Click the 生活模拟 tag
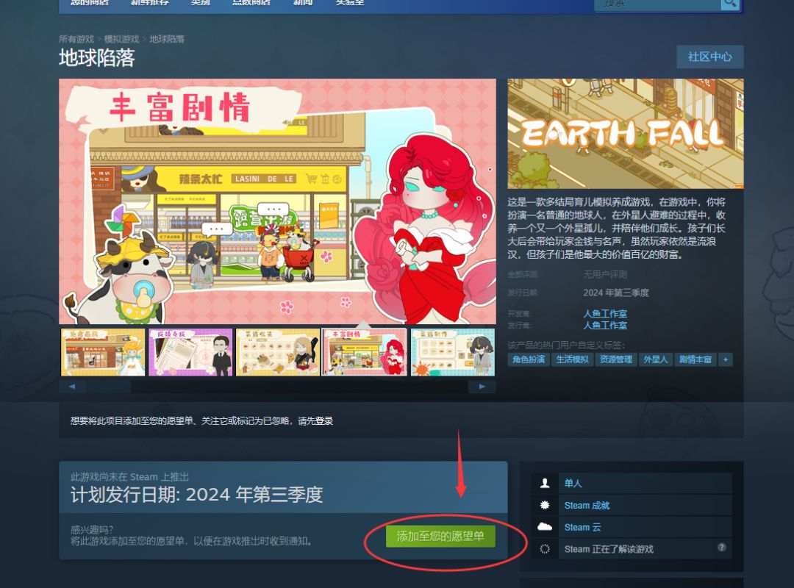794x588 pixels. tap(572, 359)
